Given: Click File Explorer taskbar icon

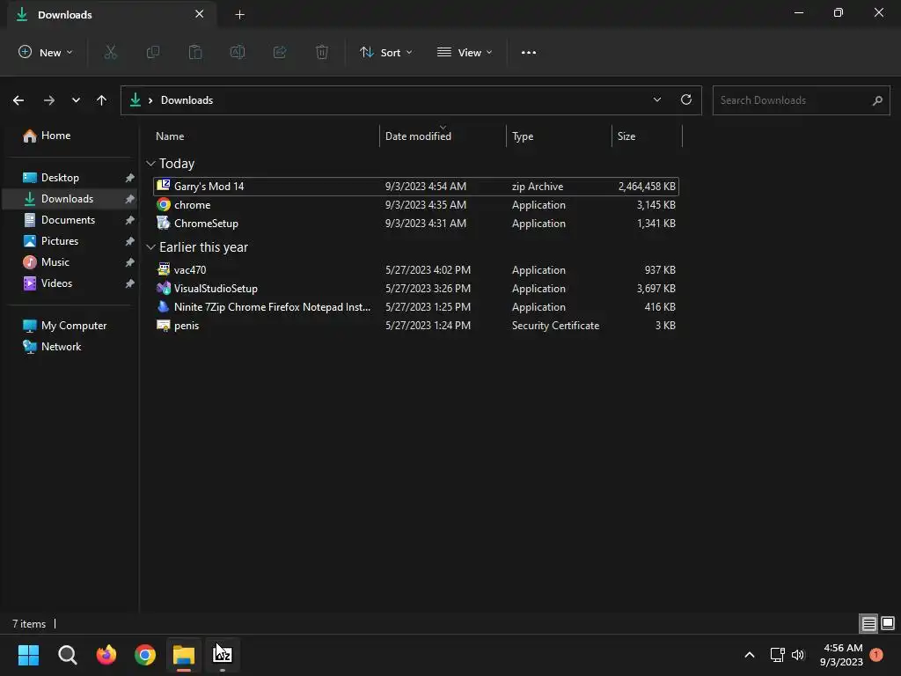Looking at the screenshot, I should 184,655.
